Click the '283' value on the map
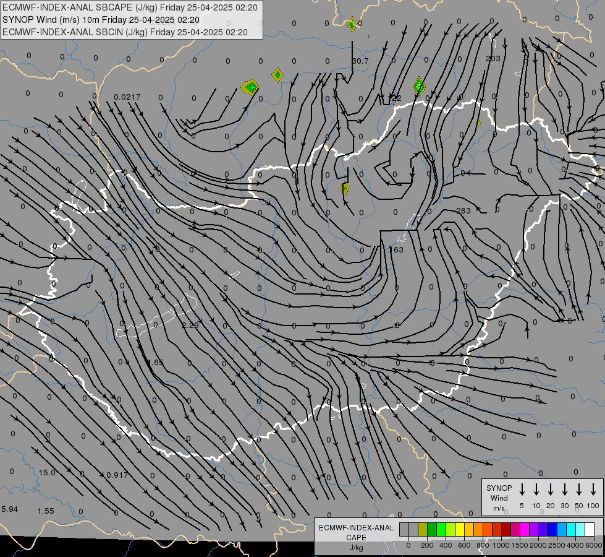 (x=463, y=210)
